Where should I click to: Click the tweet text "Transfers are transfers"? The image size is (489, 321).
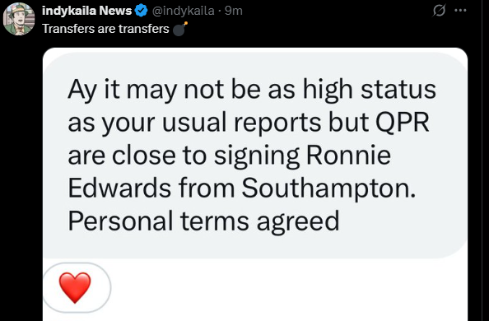click(105, 29)
